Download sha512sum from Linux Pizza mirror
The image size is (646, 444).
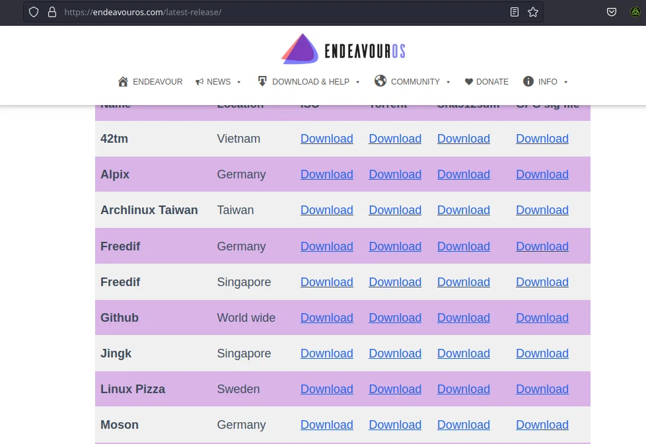(464, 388)
